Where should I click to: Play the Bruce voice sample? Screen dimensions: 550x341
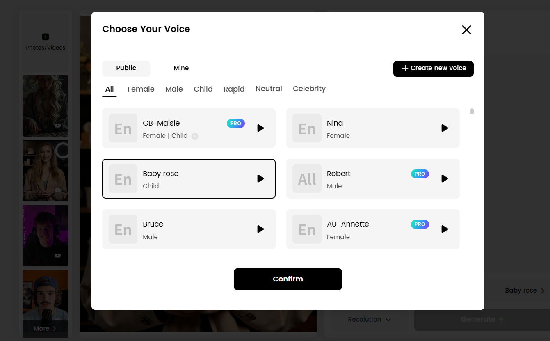(260, 229)
